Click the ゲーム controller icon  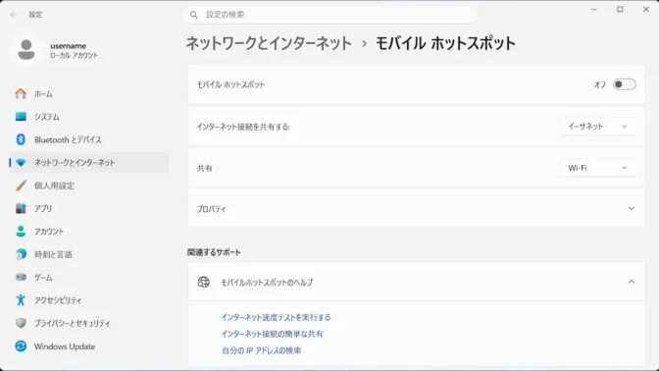[x=21, y=277]
